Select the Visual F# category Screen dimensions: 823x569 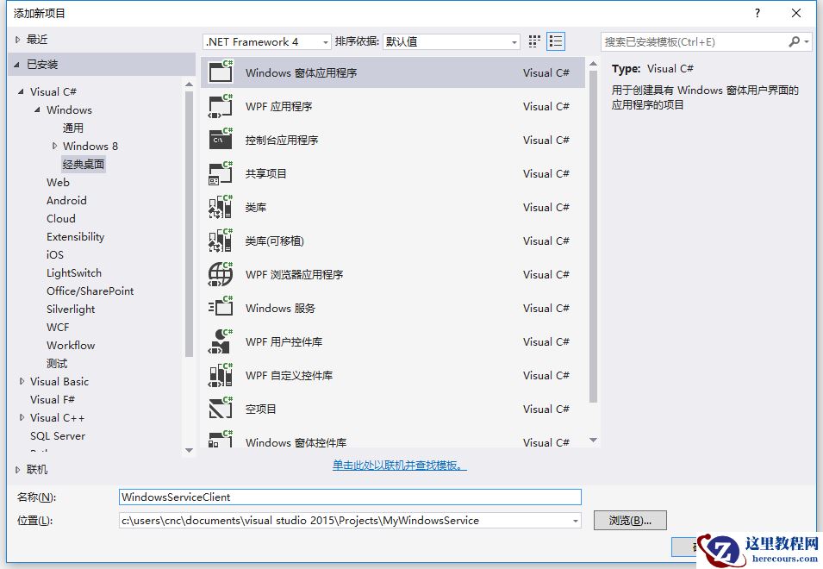pos(53,399)
